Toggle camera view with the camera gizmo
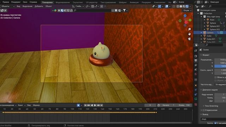Screen dimensions: 226x127 (x=189, y=39)
